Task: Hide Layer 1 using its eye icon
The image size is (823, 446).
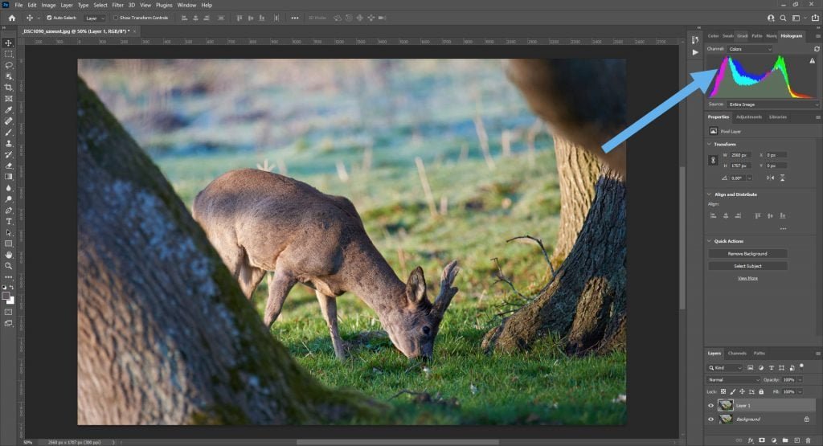Action: (710, 406)
